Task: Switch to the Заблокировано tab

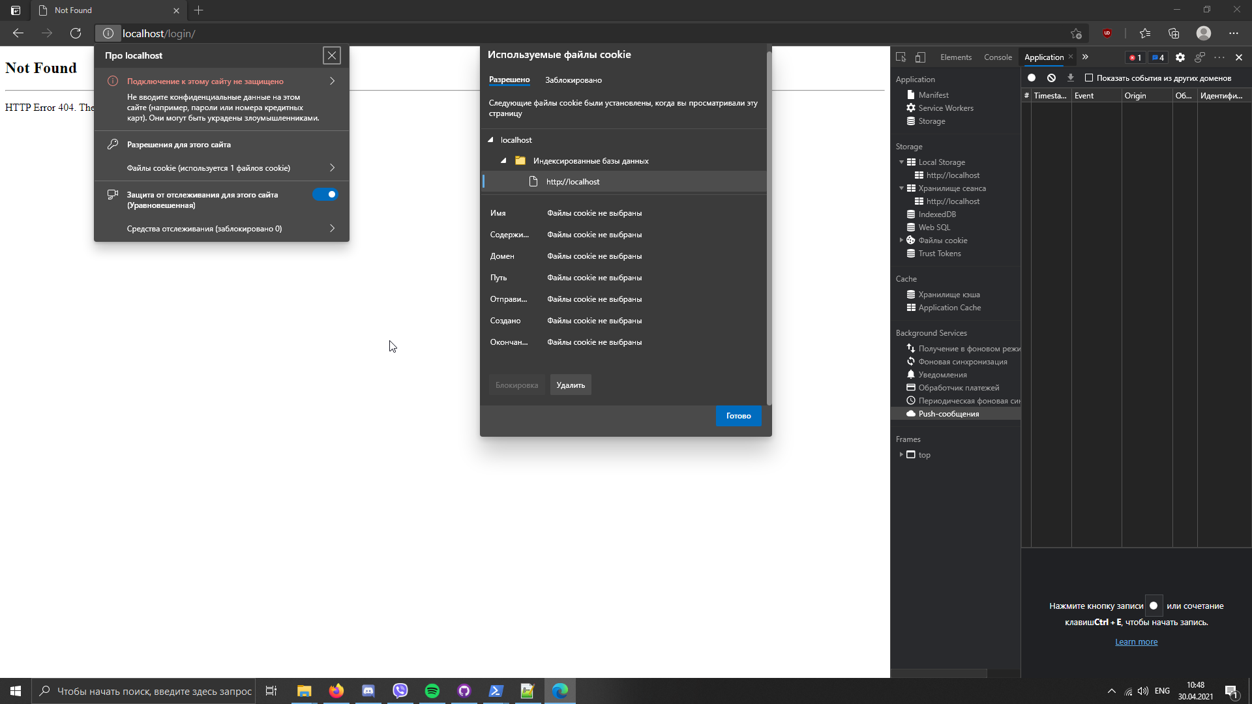Action: coord(573,80)
